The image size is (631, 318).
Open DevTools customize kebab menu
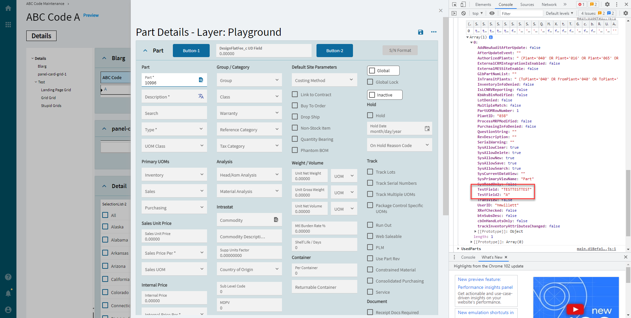[617, 5]
